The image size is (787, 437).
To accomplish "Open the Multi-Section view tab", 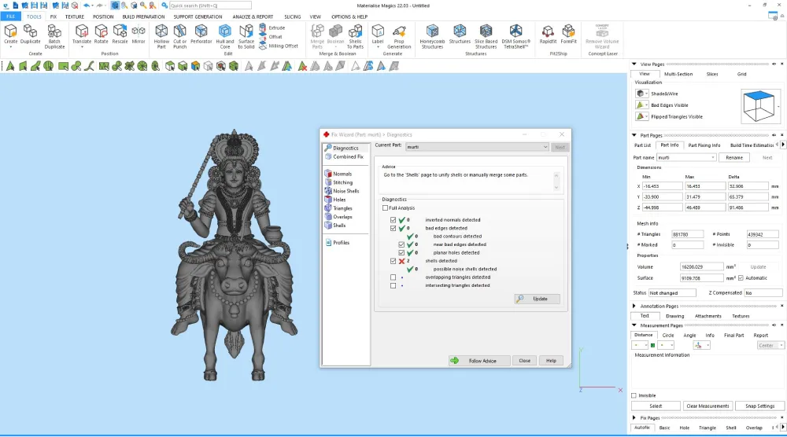I will (678, 74).
